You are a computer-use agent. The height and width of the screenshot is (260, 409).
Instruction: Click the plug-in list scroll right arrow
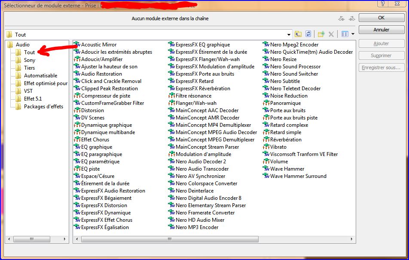351,239
